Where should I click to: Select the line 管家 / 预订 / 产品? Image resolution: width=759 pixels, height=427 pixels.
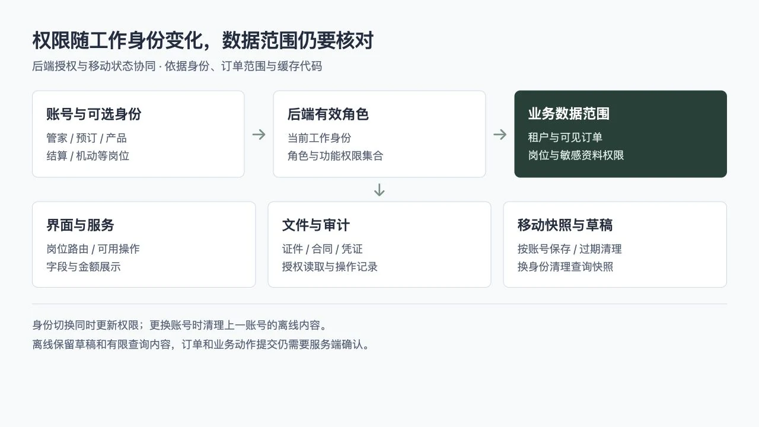point(87,138)
